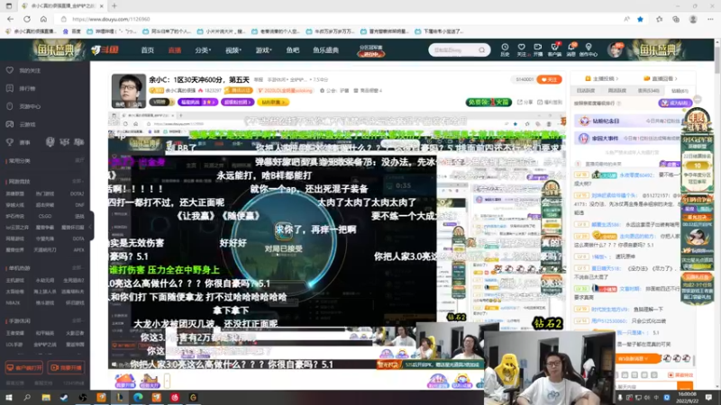Image resolution: width=721 pixels, height=405 pixels.
Task: Open File Explorer from taskbar
Action: (x=46, y=397)
